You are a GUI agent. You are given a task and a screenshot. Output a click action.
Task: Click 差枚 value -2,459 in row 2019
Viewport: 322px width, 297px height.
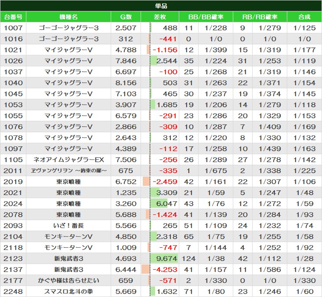coord(165,182)
